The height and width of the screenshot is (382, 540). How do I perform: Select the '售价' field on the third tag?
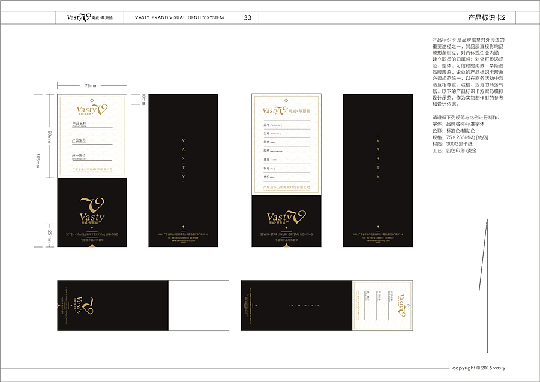(x=287, y=178)
